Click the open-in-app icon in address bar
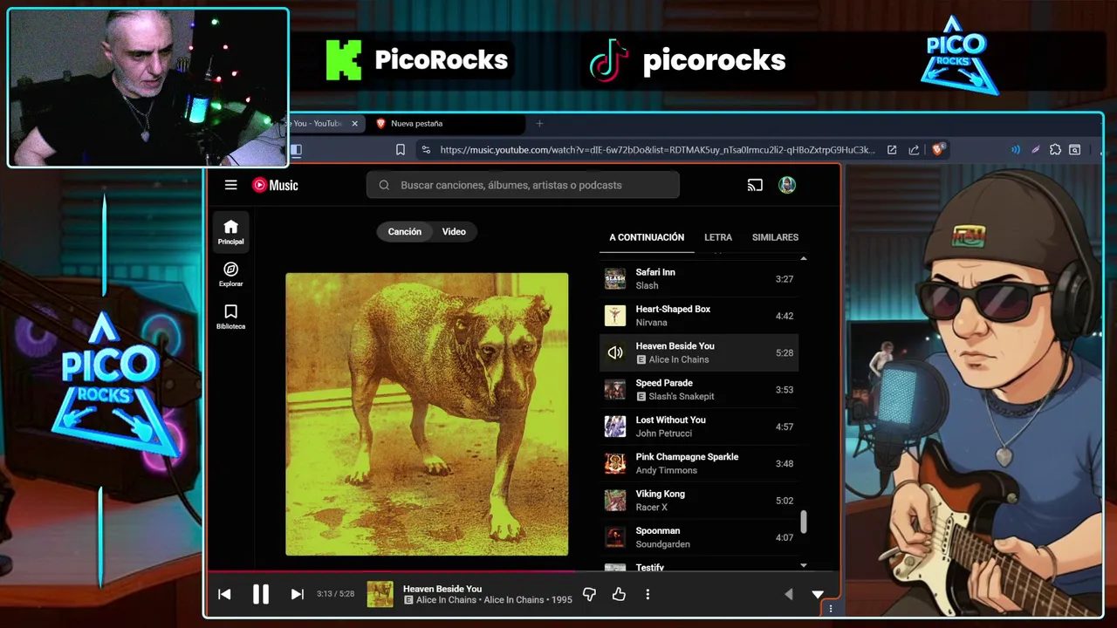Viewport: 1117px width, 628px height. (x=892, y=150)
